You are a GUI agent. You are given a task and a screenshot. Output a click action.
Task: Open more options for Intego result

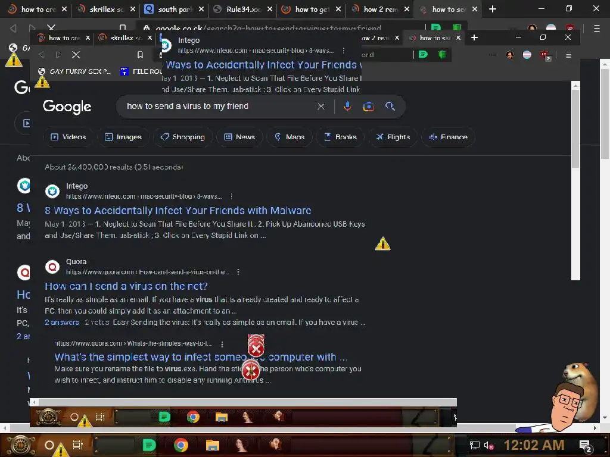coord(232,196)
